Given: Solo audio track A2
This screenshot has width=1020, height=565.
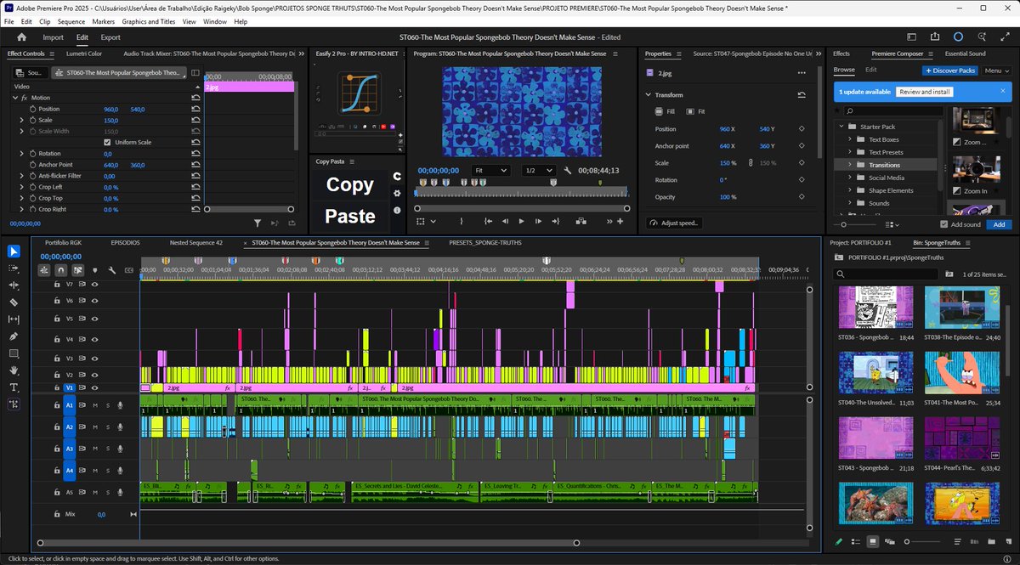Looking at the screenshot, I should coord(107,427).
